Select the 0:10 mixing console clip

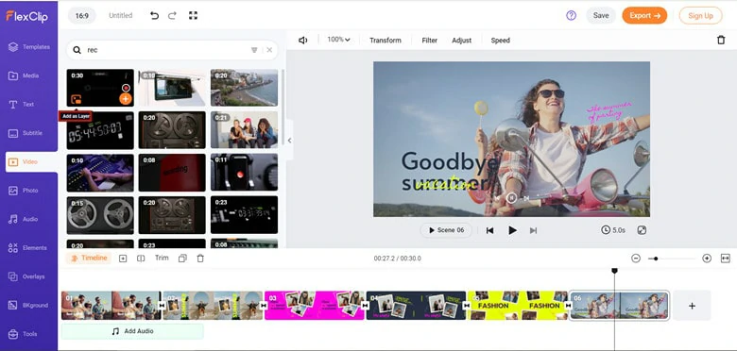(100, 173)
